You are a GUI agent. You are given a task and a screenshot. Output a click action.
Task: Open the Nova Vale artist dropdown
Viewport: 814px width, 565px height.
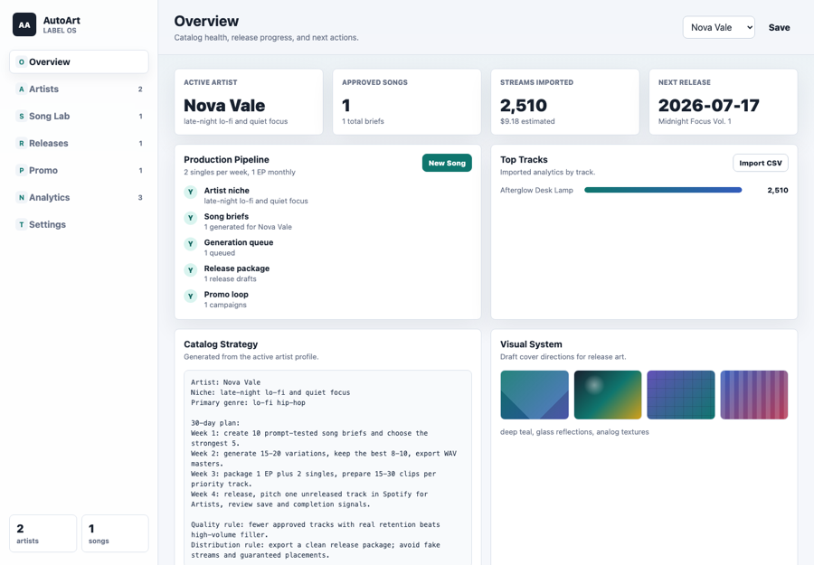pyautogui.click(x=718, y=27)
